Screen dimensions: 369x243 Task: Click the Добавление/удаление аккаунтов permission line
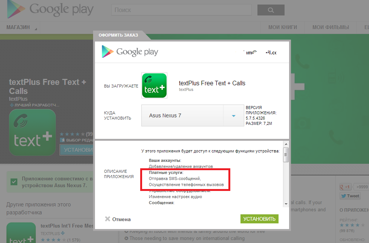point(181,166)
